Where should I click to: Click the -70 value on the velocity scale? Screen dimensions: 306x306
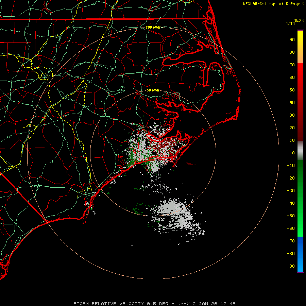(291, 241)
